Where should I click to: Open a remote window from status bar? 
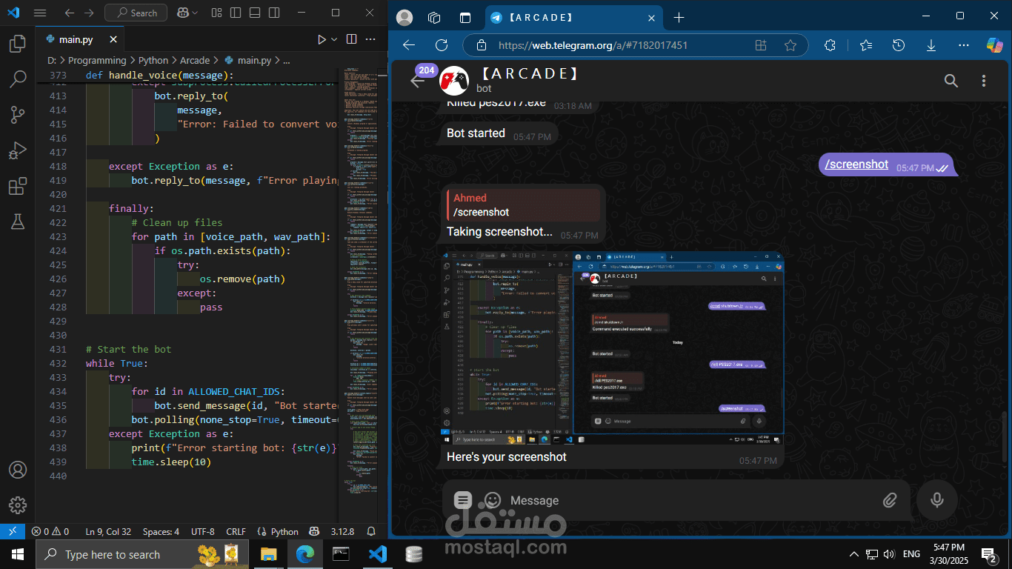click(x=13, y=531)
